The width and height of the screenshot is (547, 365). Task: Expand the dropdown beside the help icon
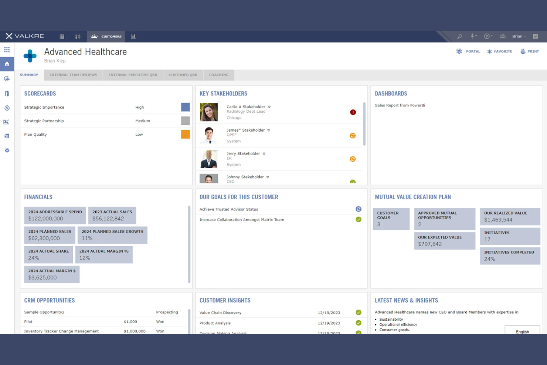point(492,36)
